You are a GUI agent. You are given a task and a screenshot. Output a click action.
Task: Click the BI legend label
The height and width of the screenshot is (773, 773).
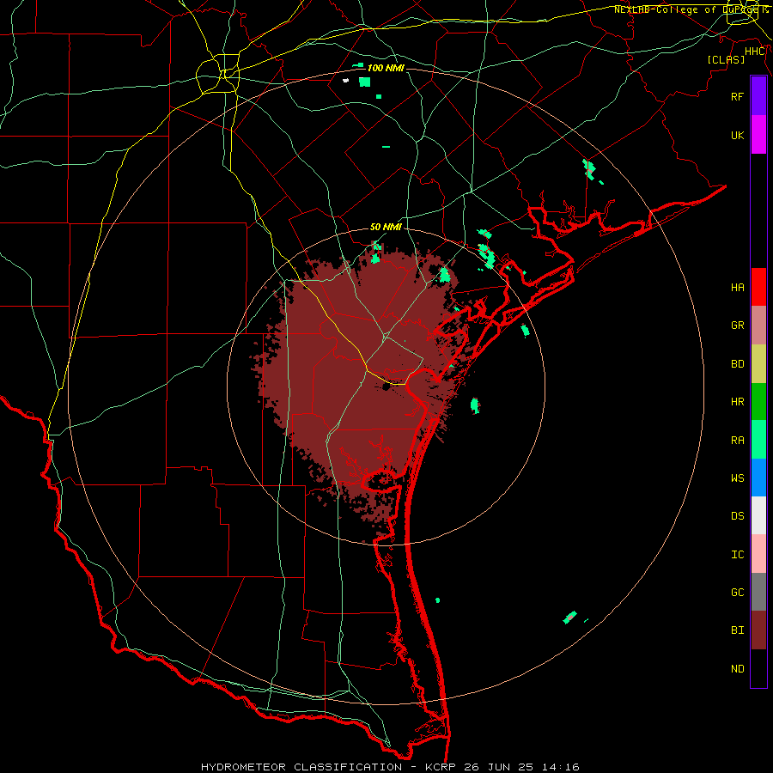(x=737, y=630)
